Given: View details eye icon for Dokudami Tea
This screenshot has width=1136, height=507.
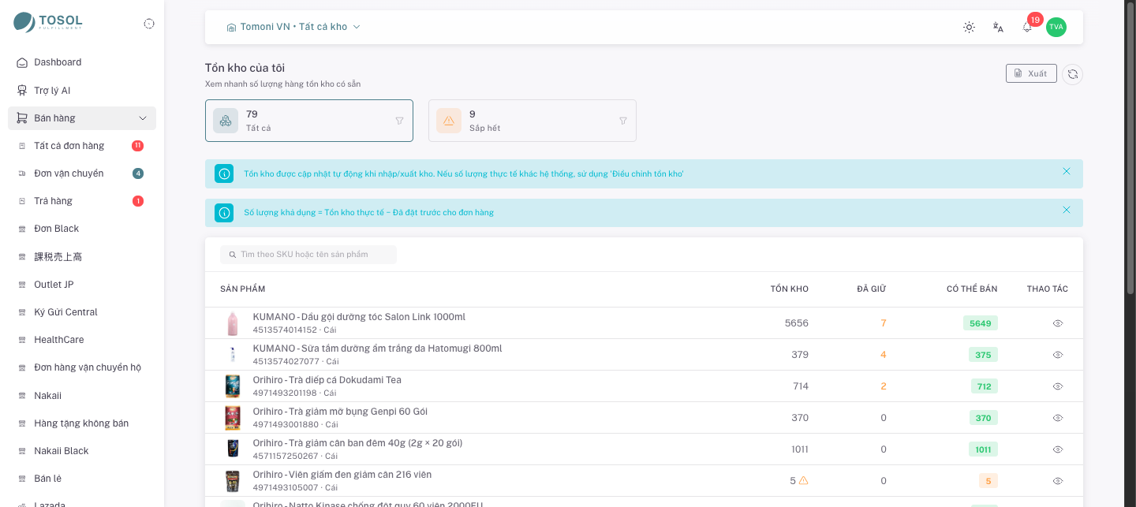Looking at the screenshot, I should tap(1058, 386).
